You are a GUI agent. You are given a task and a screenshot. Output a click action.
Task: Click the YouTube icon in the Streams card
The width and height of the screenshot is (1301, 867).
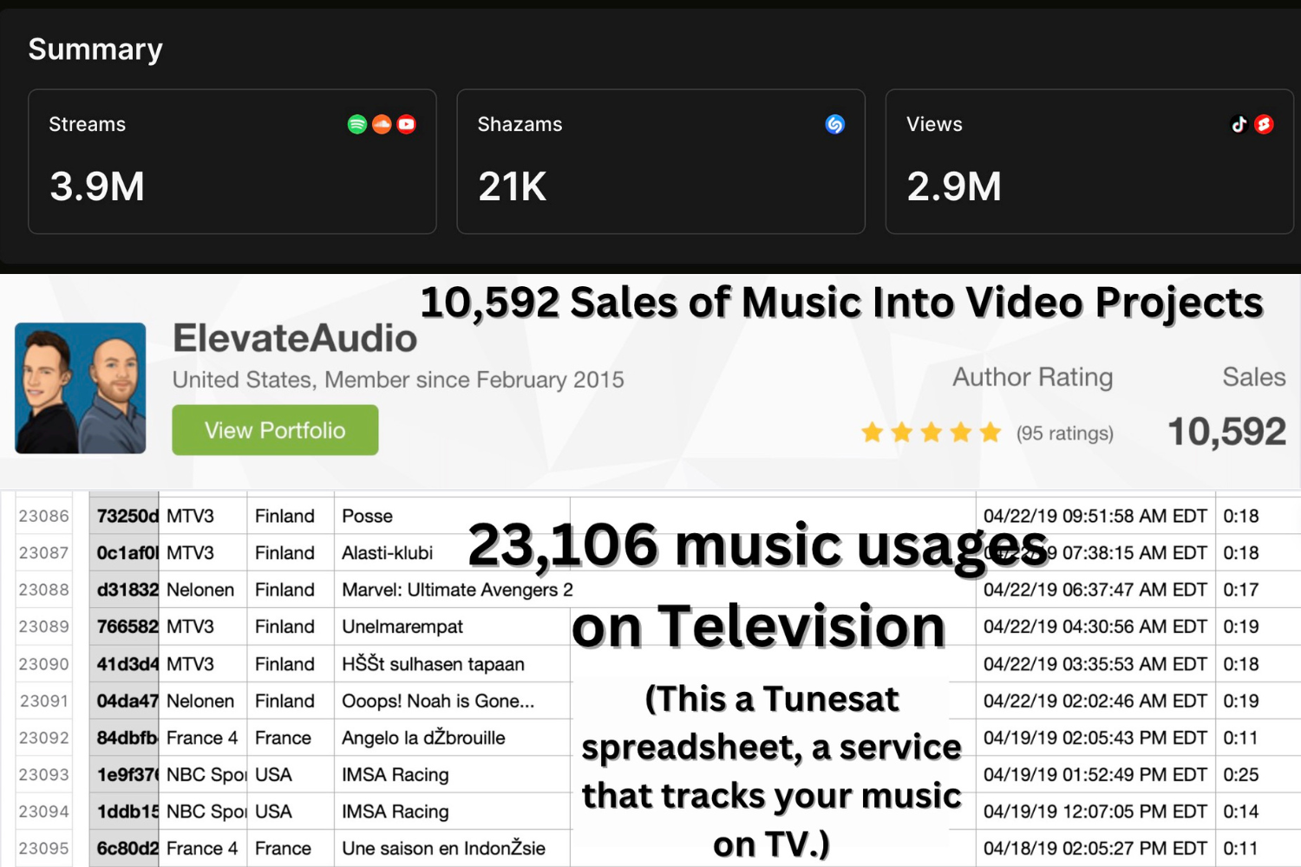406,124
